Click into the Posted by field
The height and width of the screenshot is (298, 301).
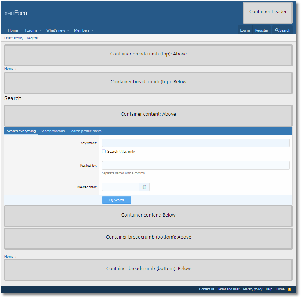195,166
